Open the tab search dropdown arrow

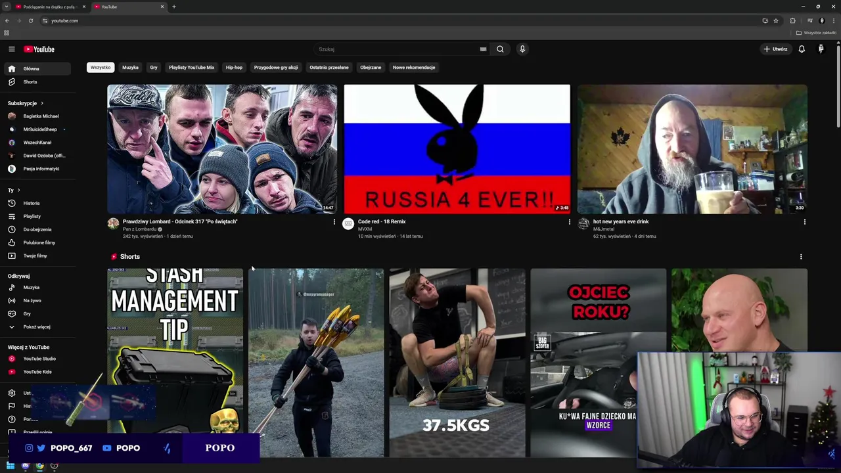(x=6, y=7)
